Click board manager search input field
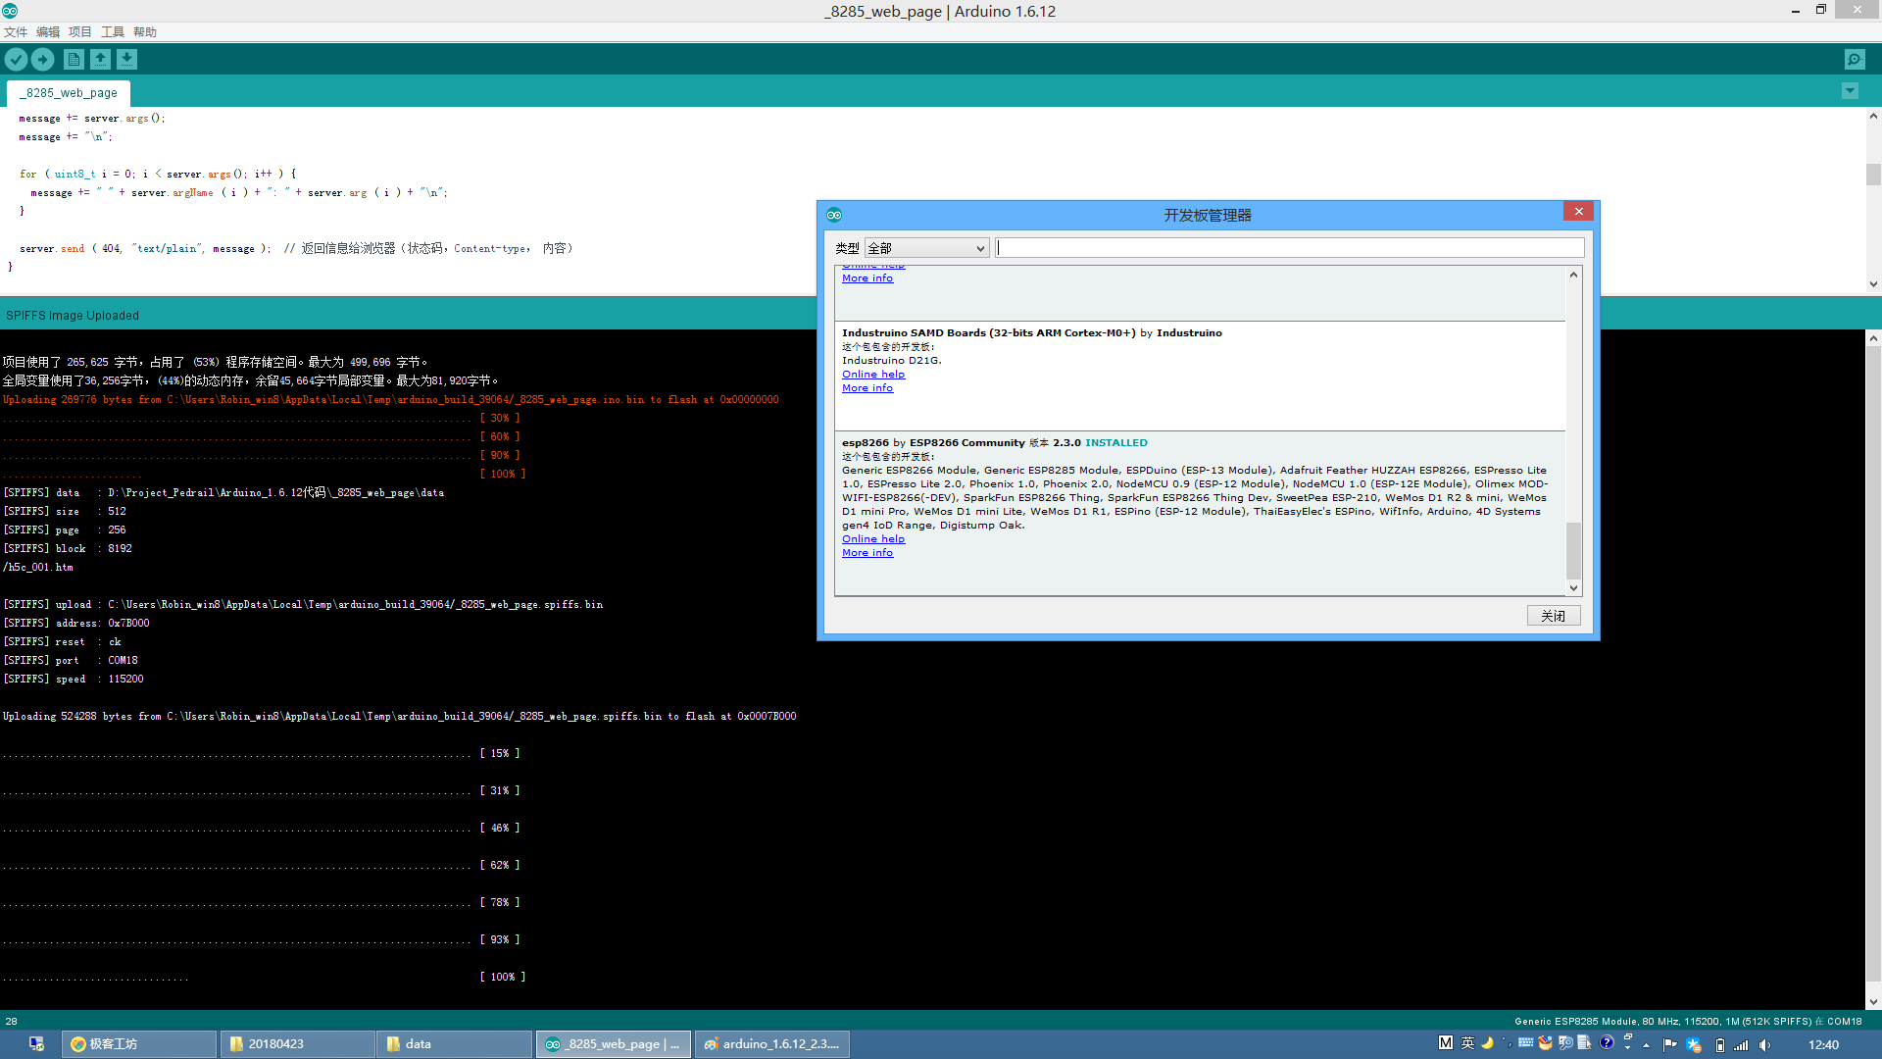 click(x=1289, y=248)
